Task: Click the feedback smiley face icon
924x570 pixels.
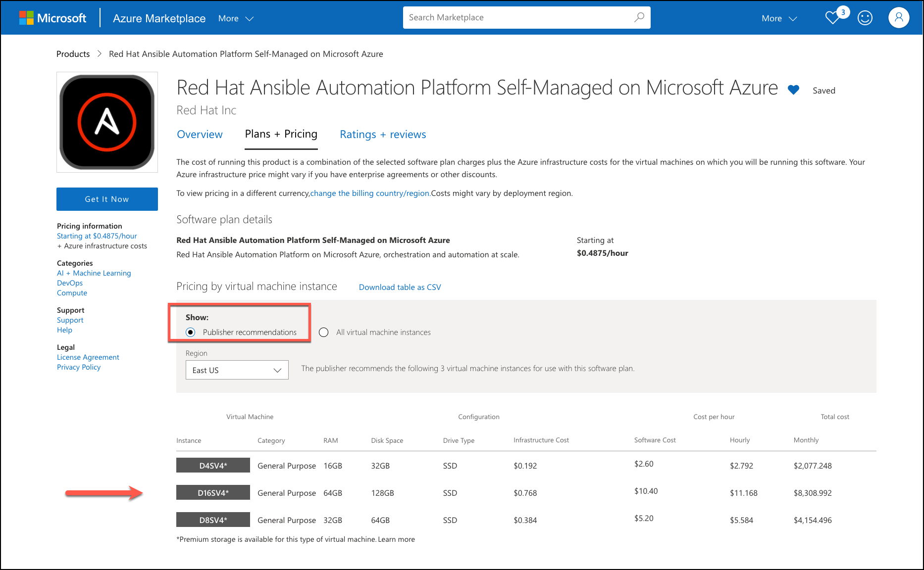Action: point(865,18)
